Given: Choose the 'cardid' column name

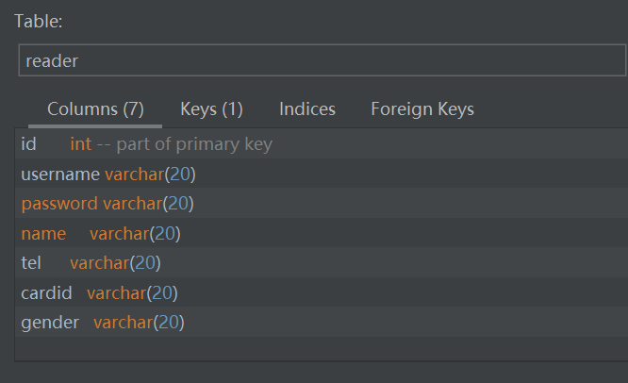Looking at the screenshot, I should coord(46,293).
